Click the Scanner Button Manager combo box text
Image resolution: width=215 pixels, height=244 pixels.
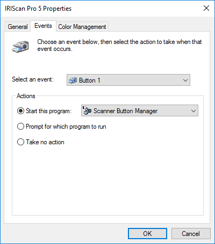(x=125, y=111)
